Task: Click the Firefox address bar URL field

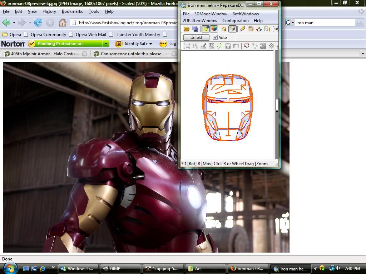Action: (x=124, y=22)
